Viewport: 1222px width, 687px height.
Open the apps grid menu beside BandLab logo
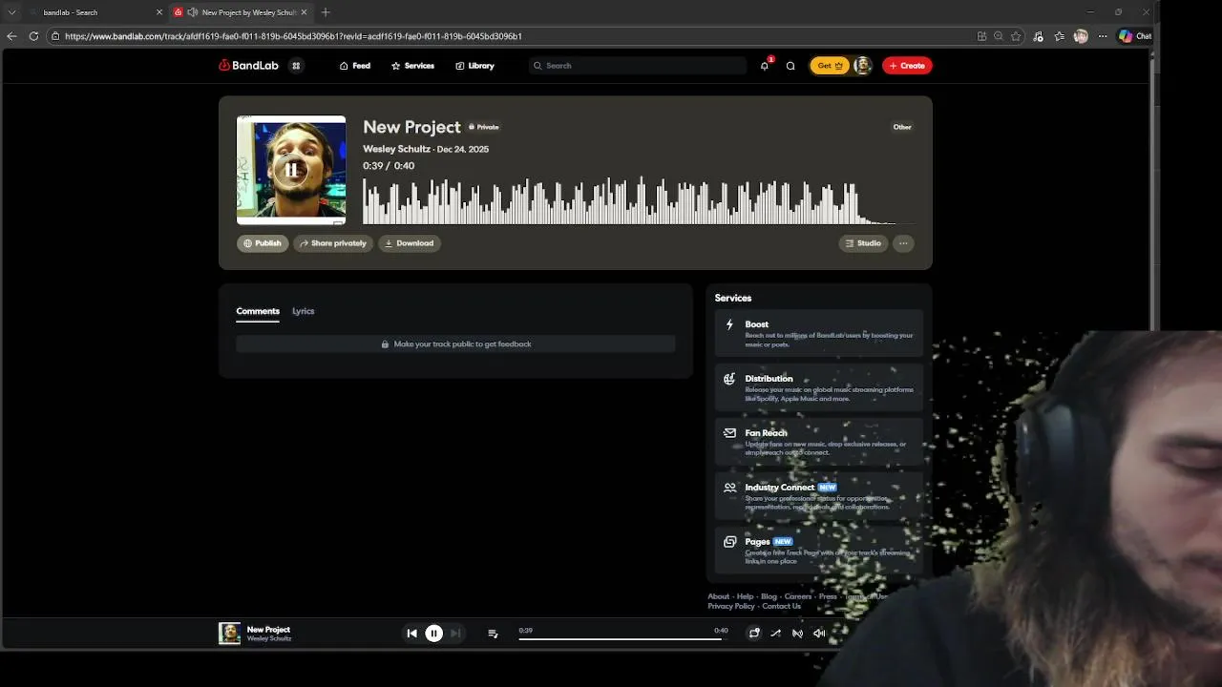296,66
